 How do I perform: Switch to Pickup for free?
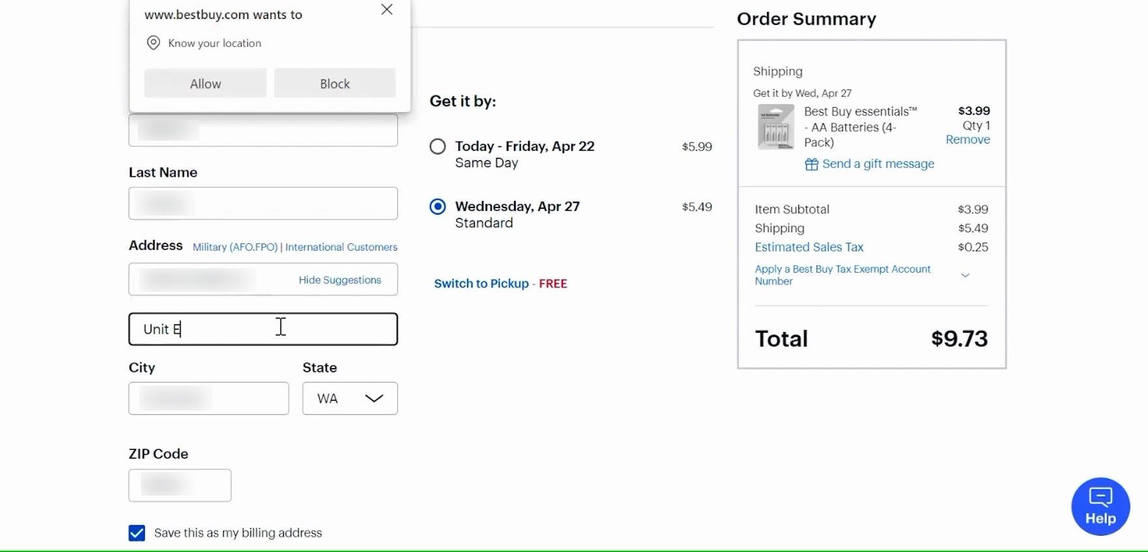click(481, 284)
